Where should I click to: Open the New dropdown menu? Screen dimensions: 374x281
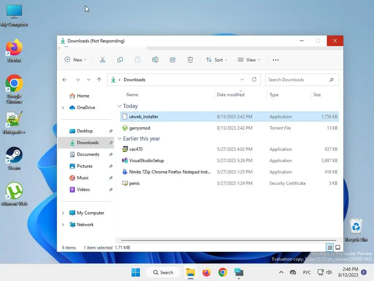point(76,60)
